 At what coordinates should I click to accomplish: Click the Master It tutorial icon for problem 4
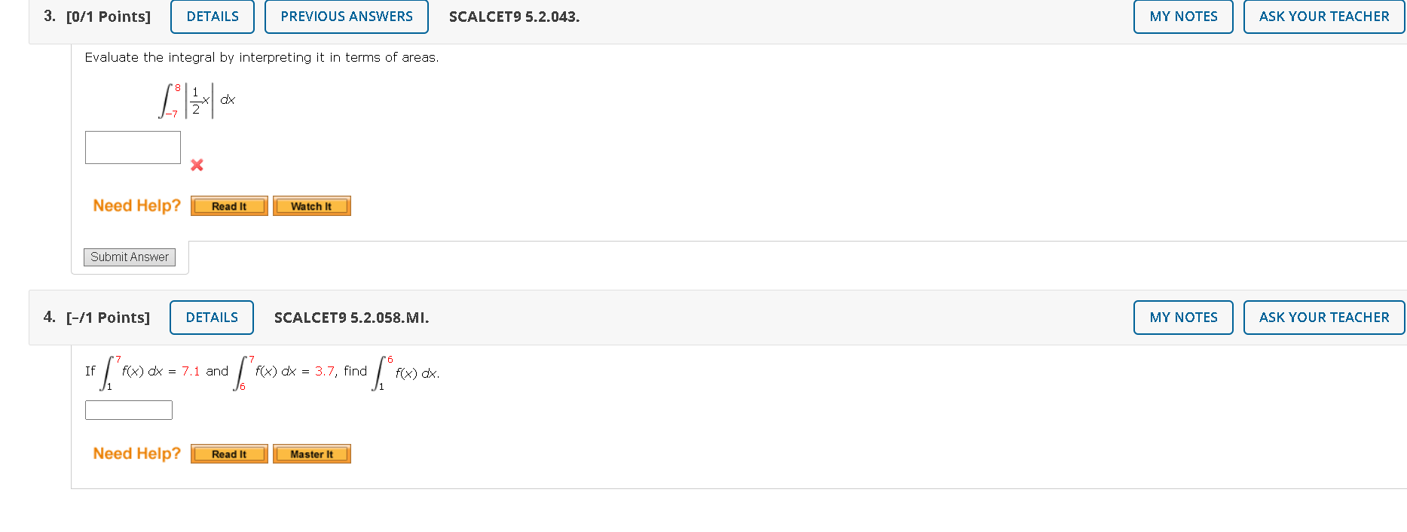(311, 454)
